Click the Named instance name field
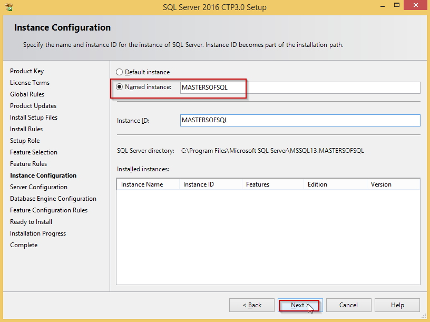This screenshot has width=430, height=322. point(300,87)
